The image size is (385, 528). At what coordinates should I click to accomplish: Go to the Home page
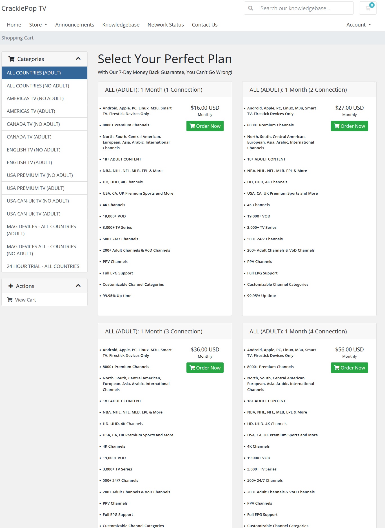click(14, 25)
